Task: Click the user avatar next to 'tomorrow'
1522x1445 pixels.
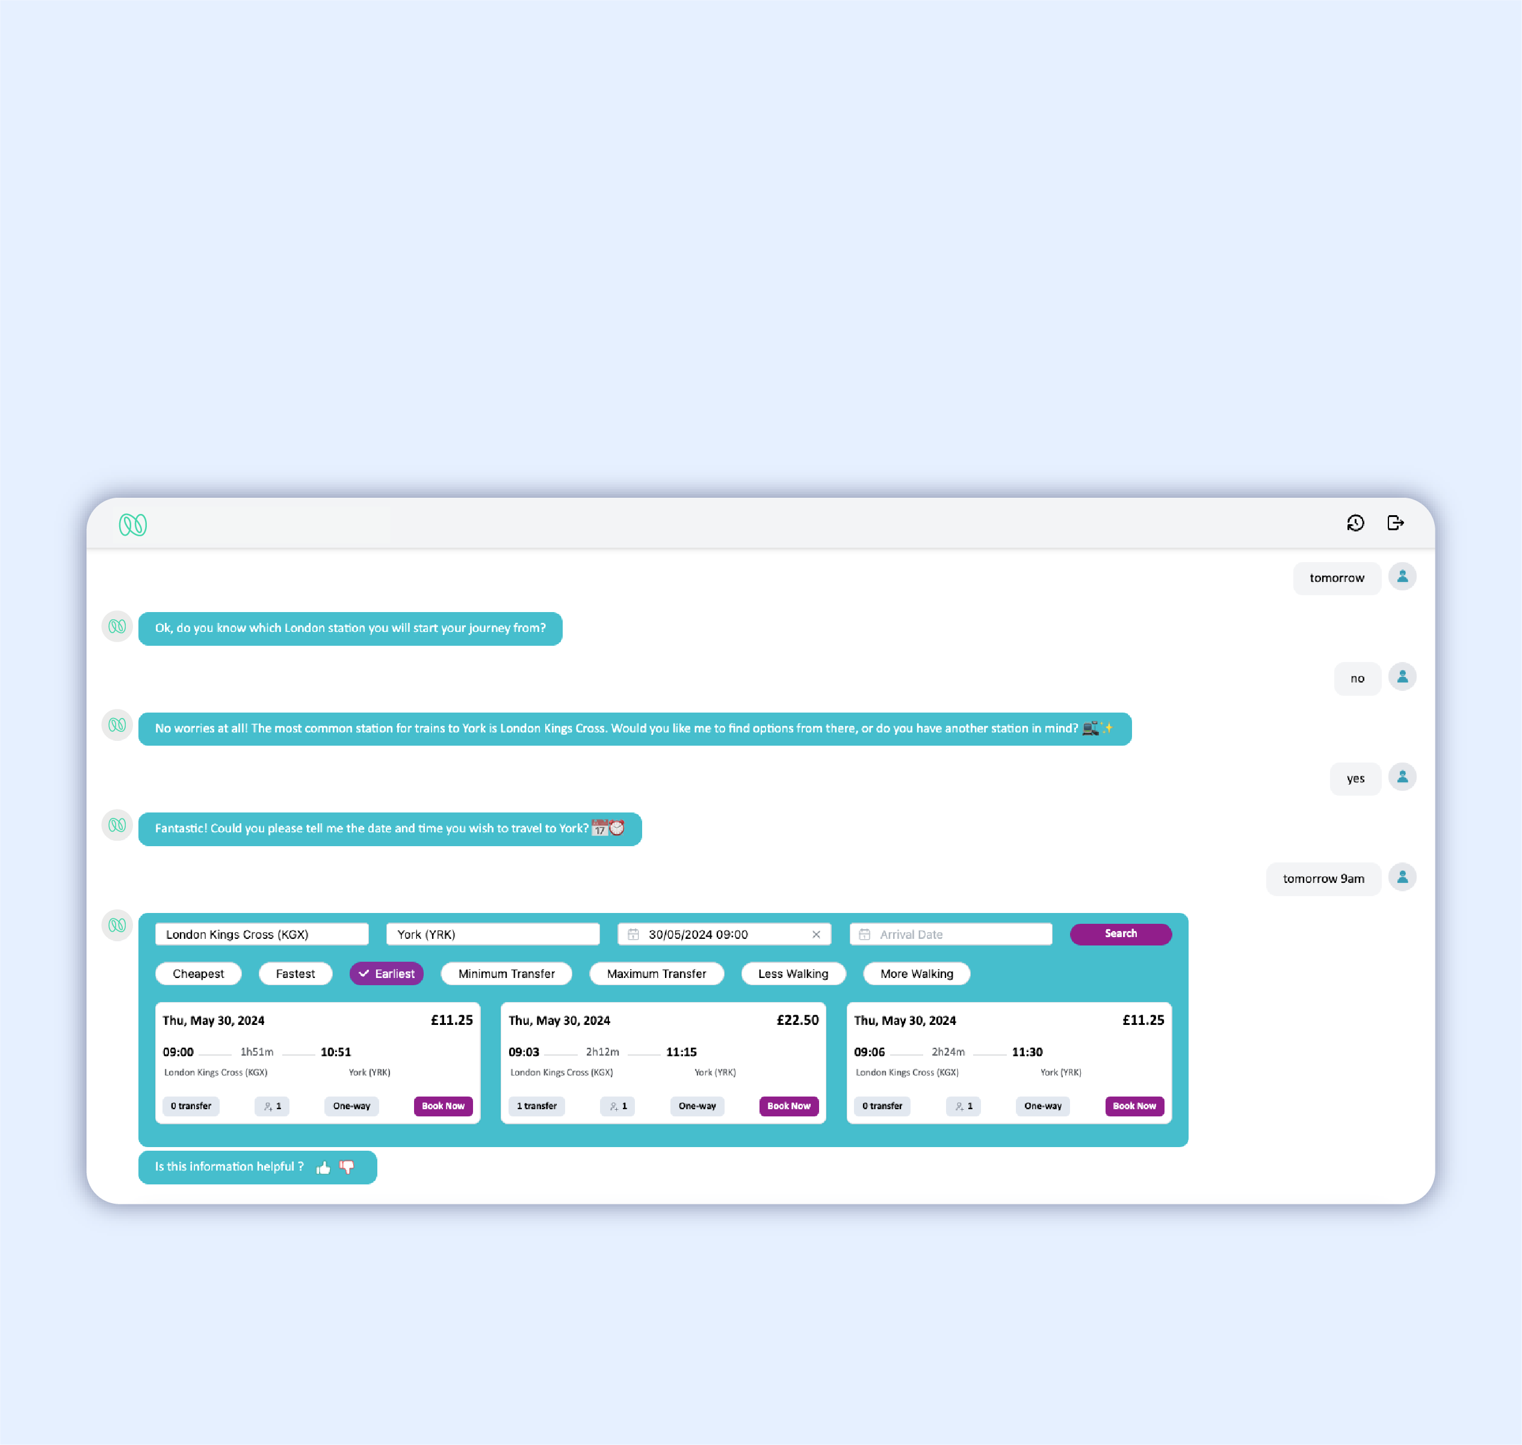Action: [x=1402, y=577]
